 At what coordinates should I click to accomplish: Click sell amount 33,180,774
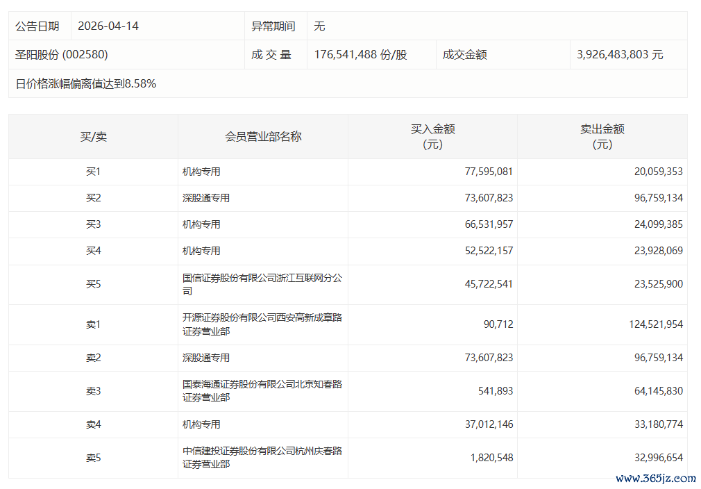coord(659,424)
